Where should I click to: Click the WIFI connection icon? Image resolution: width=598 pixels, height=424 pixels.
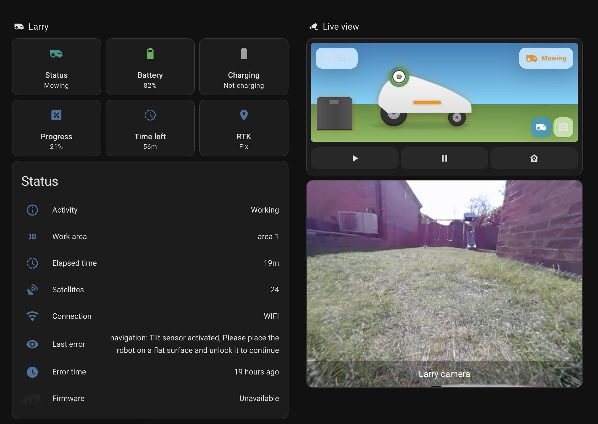click(32, 316)
